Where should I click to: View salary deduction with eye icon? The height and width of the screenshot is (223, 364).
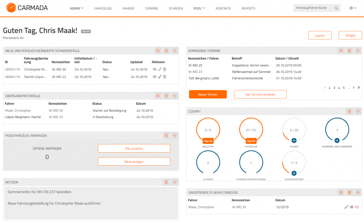352,207
